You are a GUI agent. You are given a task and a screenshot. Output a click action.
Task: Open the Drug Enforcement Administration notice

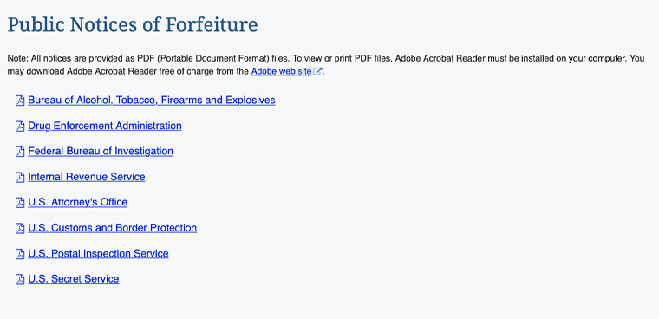[105, 126]
